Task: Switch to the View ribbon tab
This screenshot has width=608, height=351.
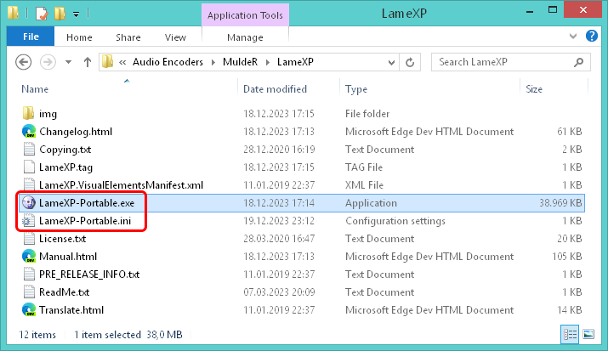Action: [175, 37]
